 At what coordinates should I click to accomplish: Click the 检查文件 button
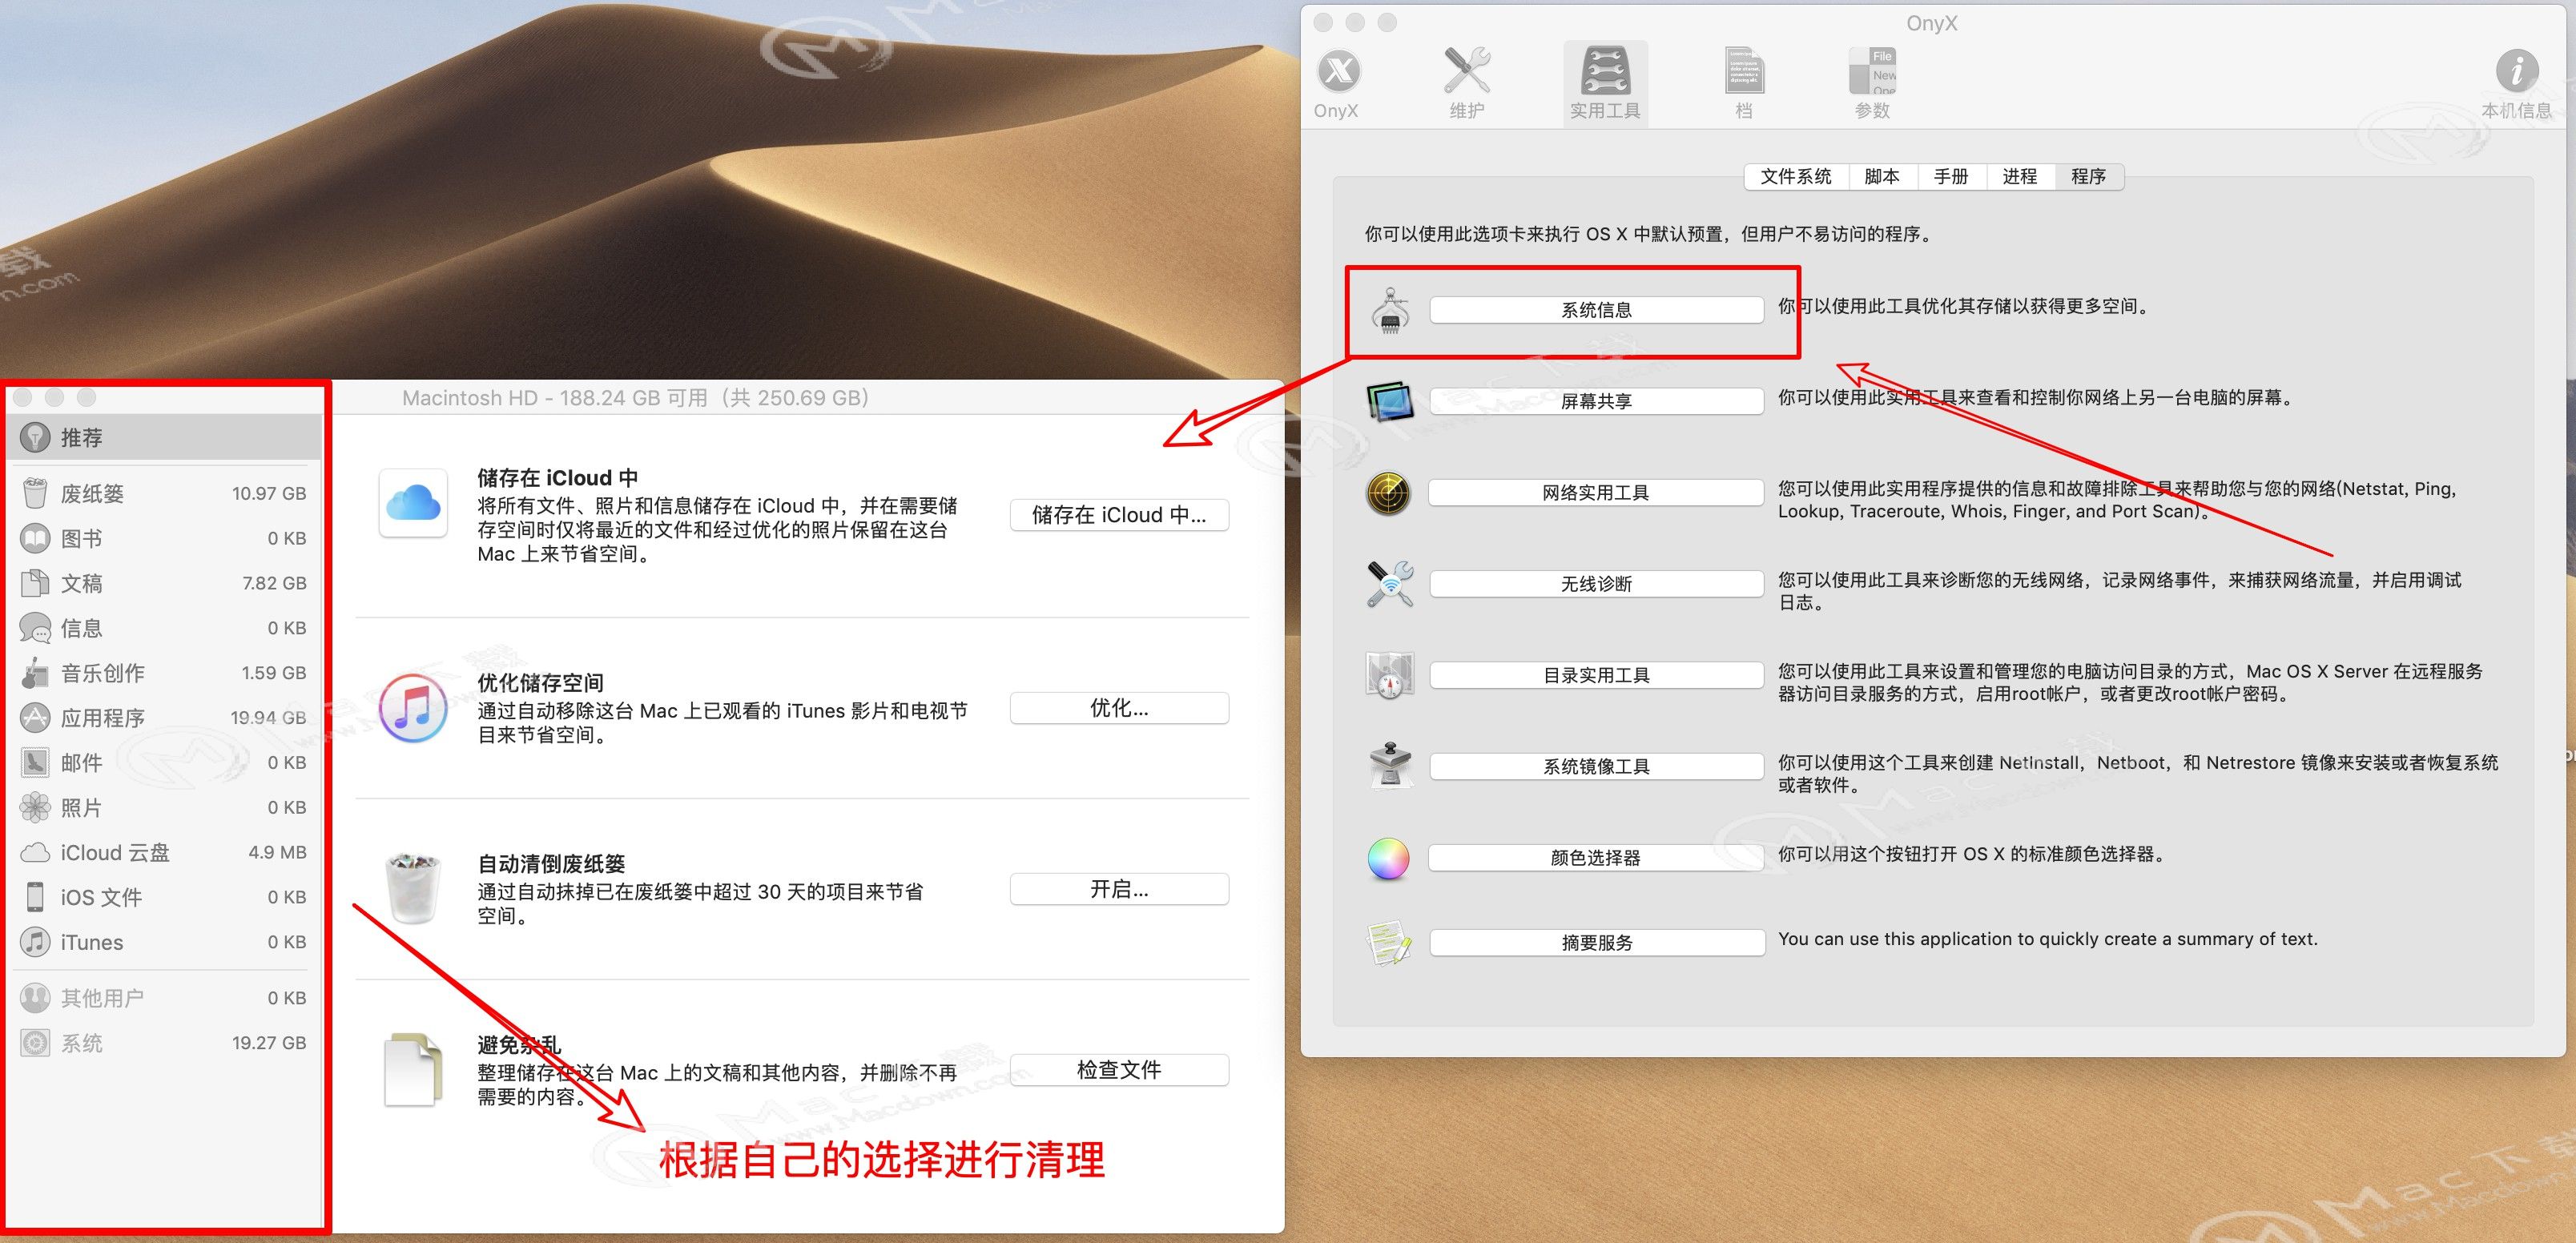coord(1119,1070)
